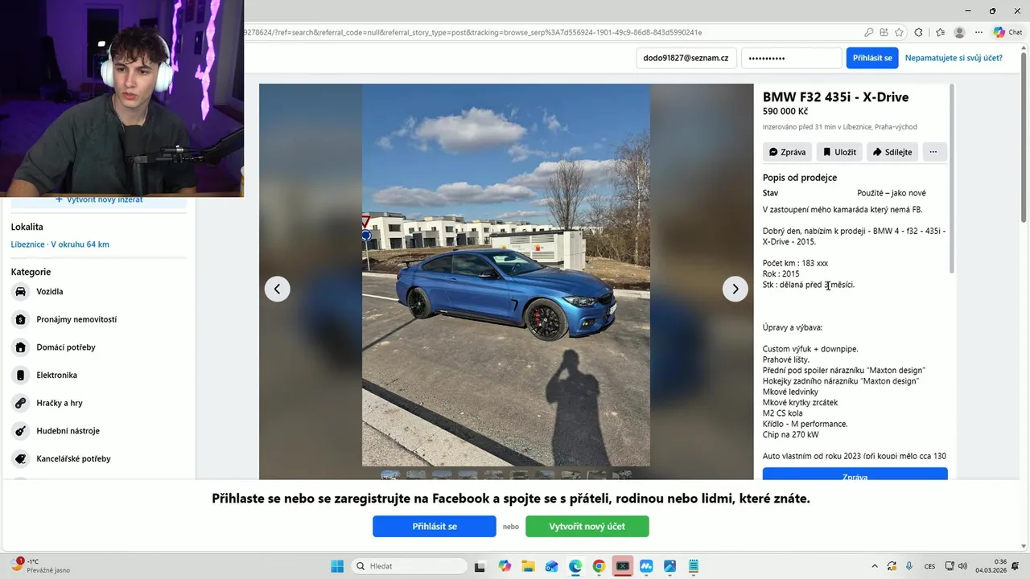Go back to the previous car photo
1030x579 pixels.
[278, 289]
